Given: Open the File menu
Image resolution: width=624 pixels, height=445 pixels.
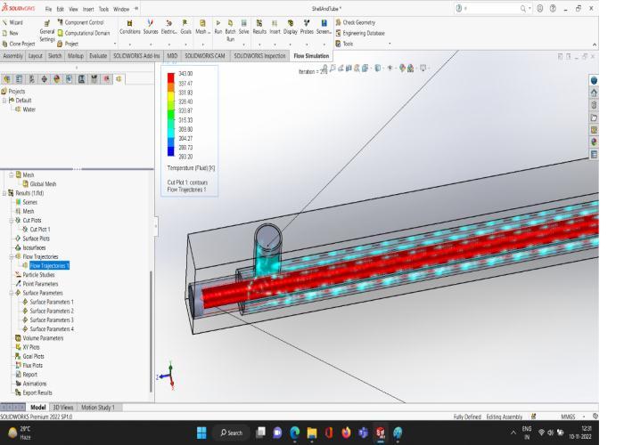Looking at the screenshot, I should [48, 9].
